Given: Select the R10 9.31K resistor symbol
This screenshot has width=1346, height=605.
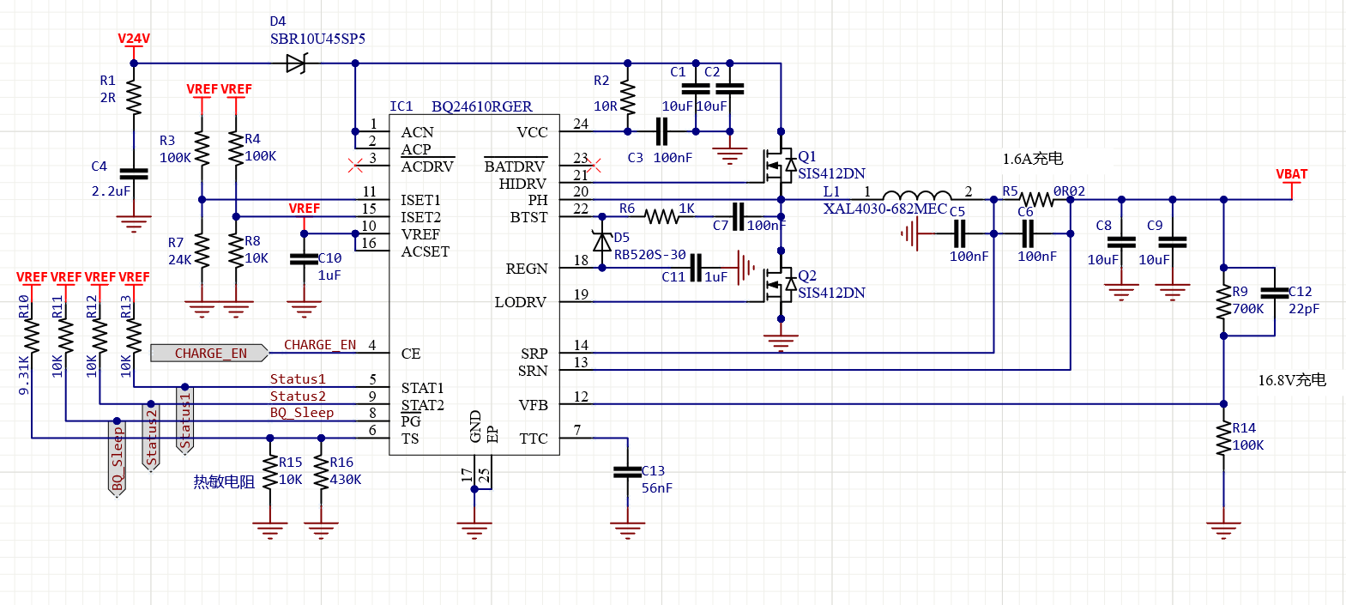Looking at the screenshot, I should [32, 336].
